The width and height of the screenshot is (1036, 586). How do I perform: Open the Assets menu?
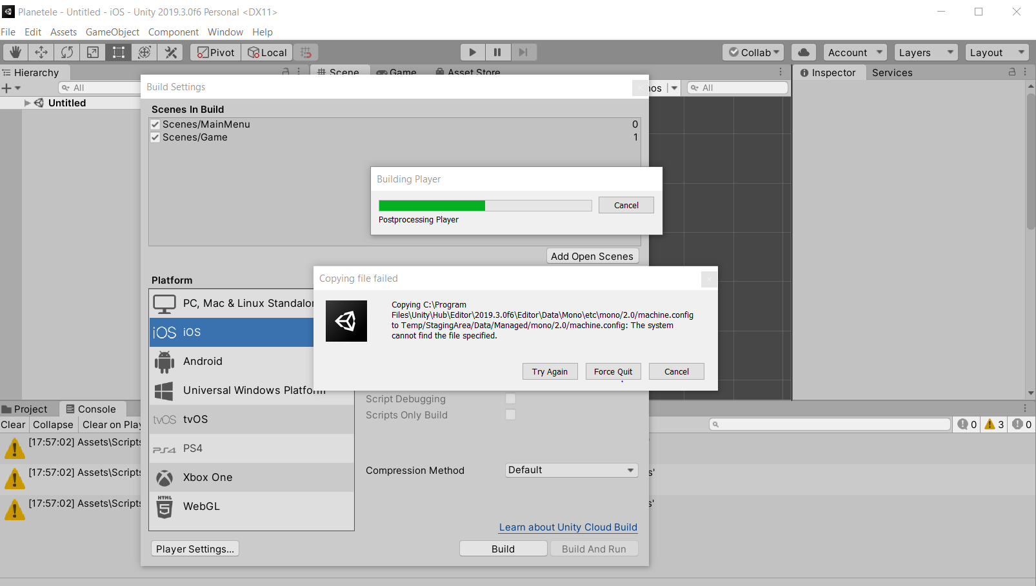coord(63,32)
